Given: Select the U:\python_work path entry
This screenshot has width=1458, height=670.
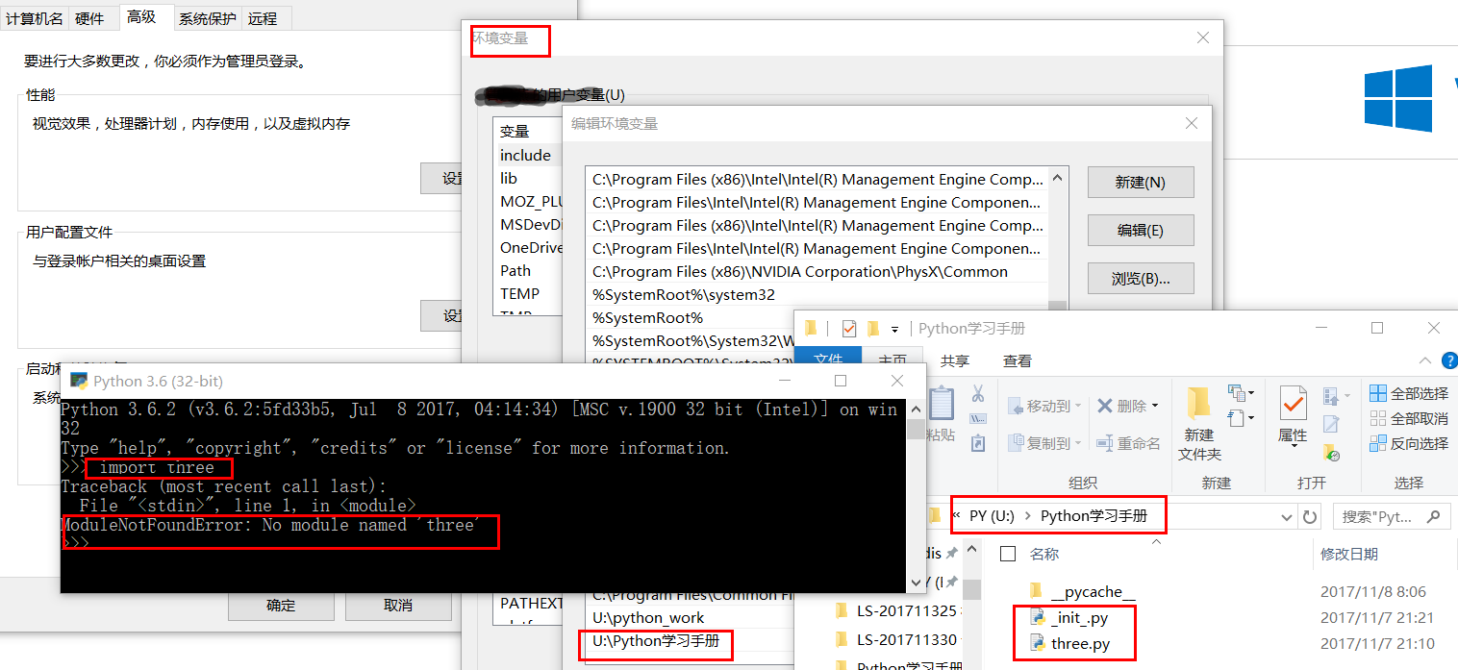Looking at the screenshot, I should [648, 617].
